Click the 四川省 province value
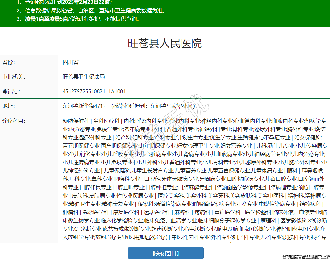 pos(71,62)
